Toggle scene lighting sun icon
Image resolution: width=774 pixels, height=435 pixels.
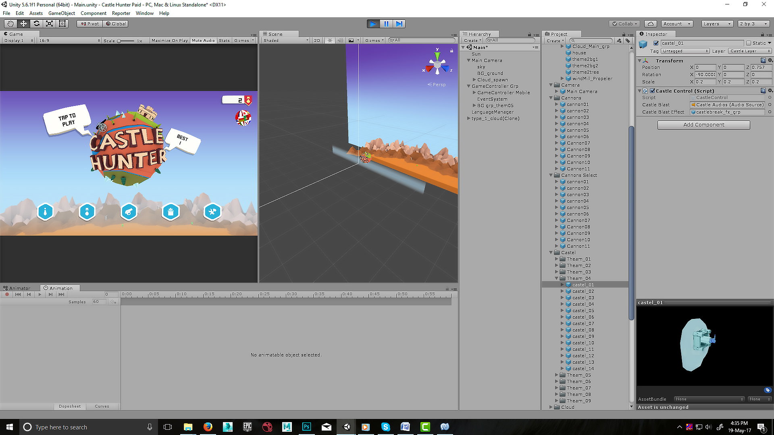click(330, 40)
